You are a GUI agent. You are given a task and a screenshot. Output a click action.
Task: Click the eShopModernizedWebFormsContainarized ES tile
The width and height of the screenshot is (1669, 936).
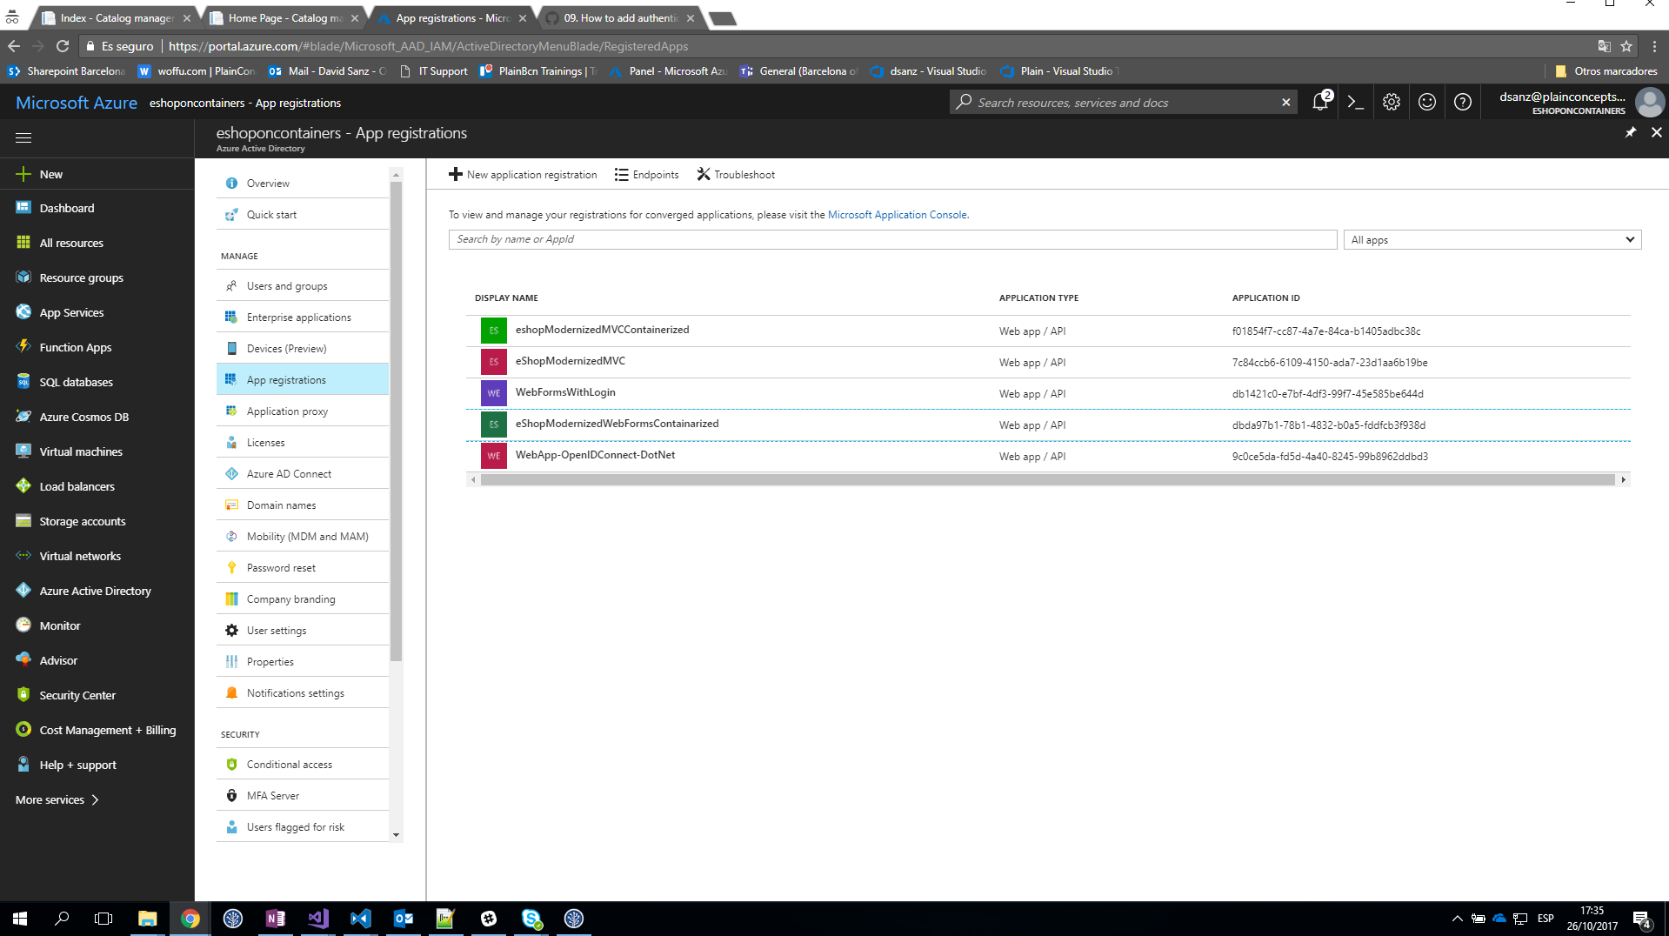[x=493, y=425]
